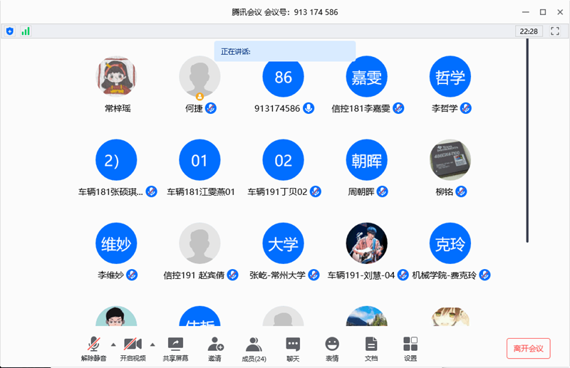Click the green network signal icon
Image resolution: width=570 pixels, height=368 pixels.
coord(26,31)
